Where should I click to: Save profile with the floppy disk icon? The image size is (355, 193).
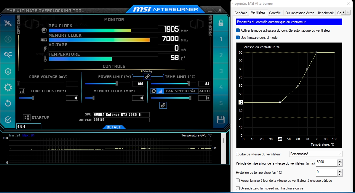221,120
